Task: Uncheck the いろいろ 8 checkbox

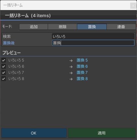Action: click(x=4, y=79)
